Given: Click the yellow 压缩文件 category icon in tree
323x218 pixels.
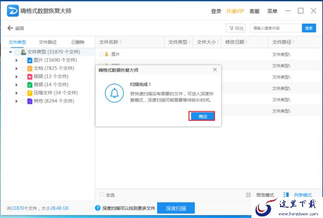Looking at the screenshot, I should click(x=30, y=93).
